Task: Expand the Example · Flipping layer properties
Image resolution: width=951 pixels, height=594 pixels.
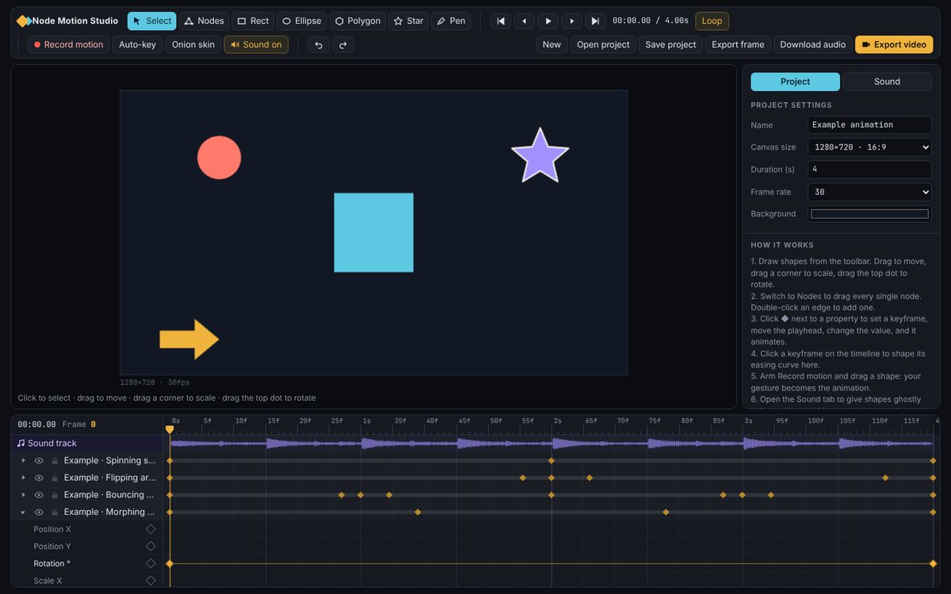Action: coord(23,478)
